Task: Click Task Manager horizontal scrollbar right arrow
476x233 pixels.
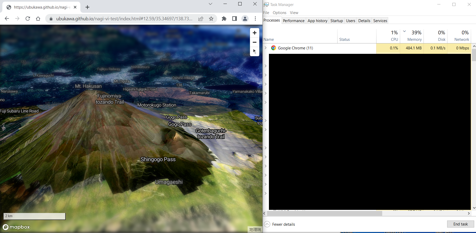Action: (469, 213)
